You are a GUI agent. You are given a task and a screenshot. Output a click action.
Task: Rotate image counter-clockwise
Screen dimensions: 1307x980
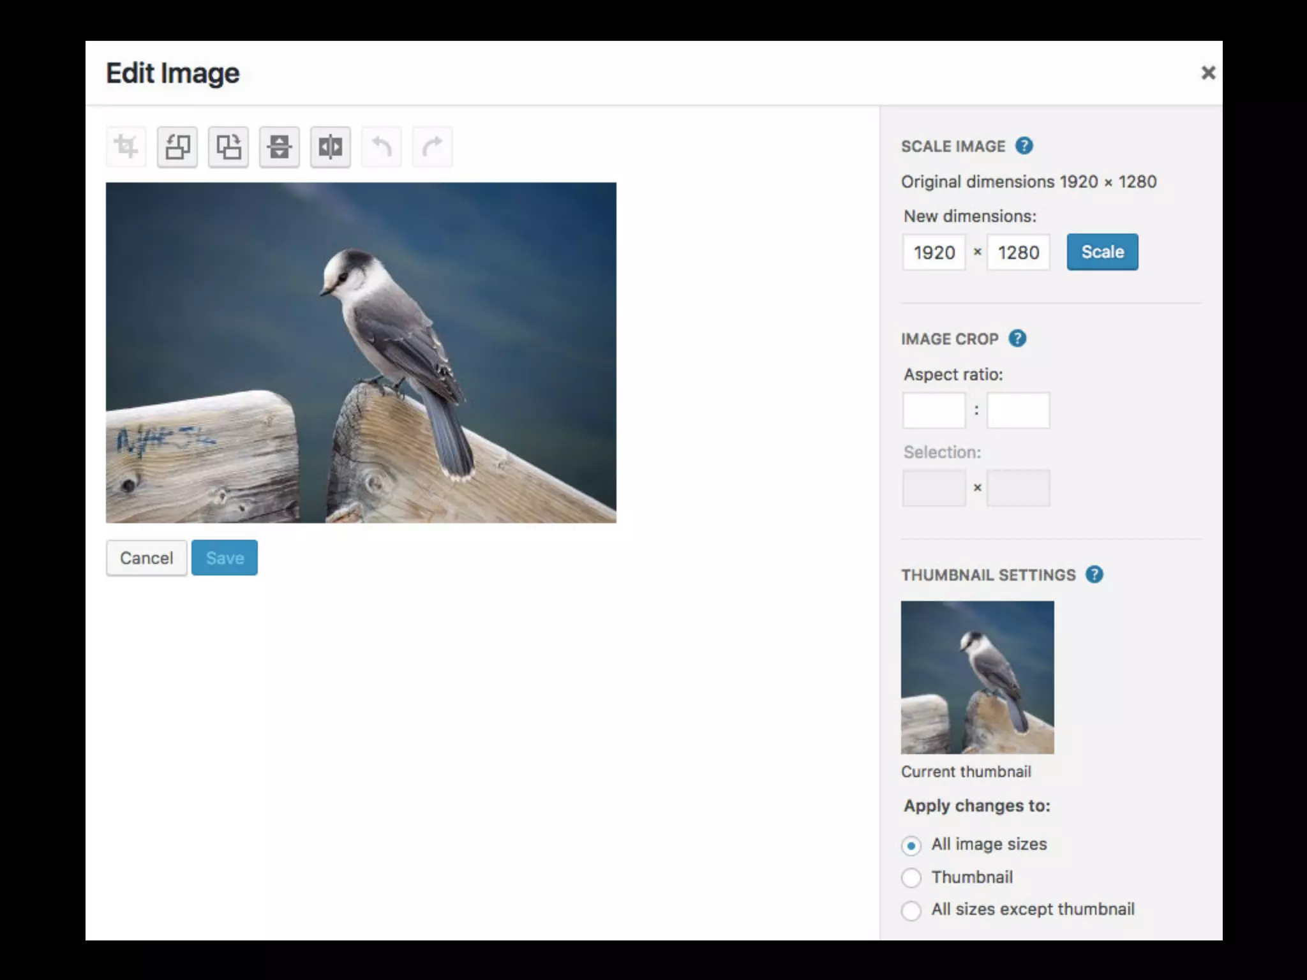(x=177, y=147)
